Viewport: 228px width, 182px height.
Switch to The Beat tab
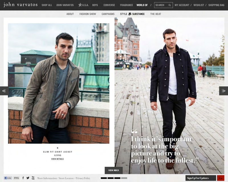tap(156, 14)
